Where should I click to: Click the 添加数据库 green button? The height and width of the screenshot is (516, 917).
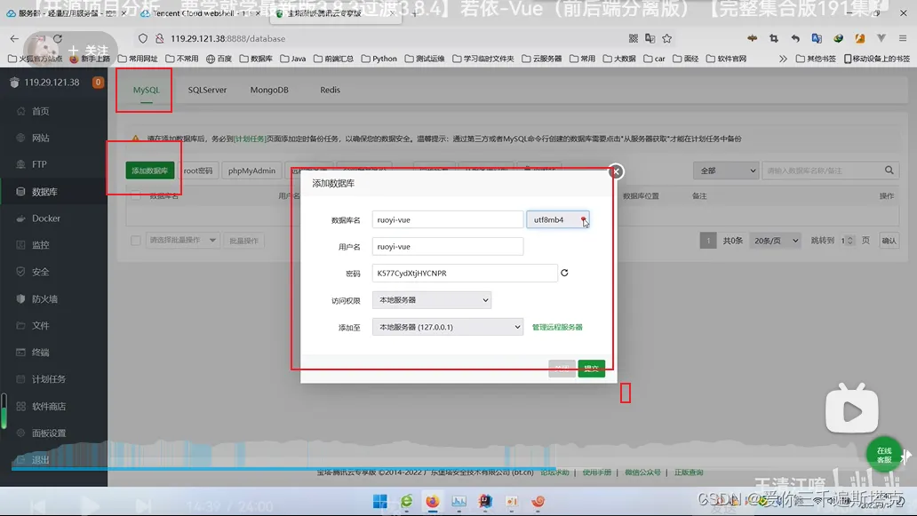click(149, 171)
